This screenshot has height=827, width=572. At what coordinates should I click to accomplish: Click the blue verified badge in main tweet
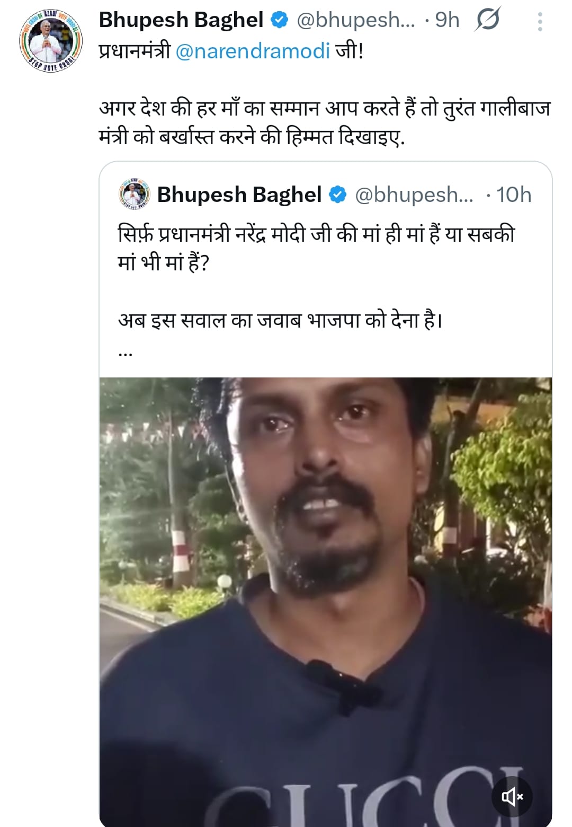point(279,20)
